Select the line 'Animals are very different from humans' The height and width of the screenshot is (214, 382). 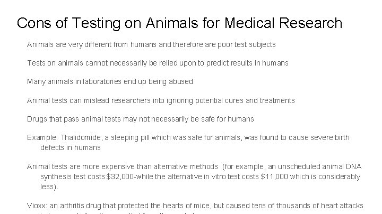[x=151, y=44]
